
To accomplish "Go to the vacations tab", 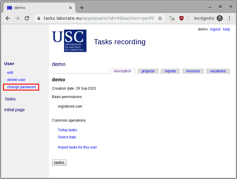I will pyautogui.click(x=218, y=71).
